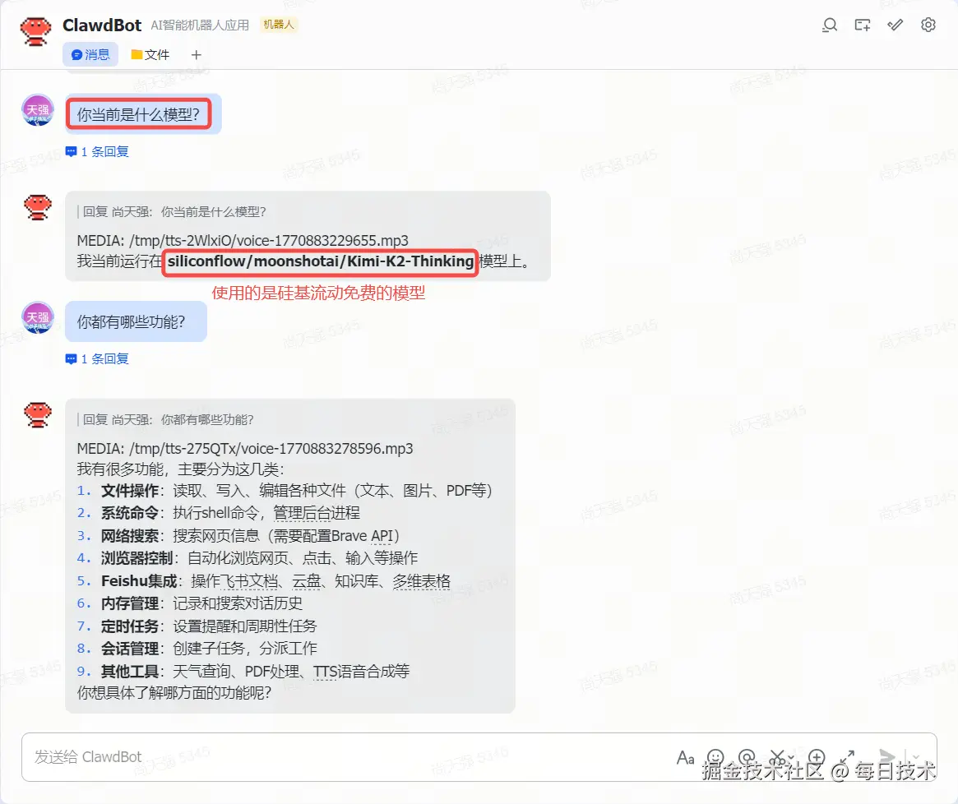Click 'AI智能机器人应用' subtitle
The width and height of the screenshot is (958, 804).
tap(200, 25)
